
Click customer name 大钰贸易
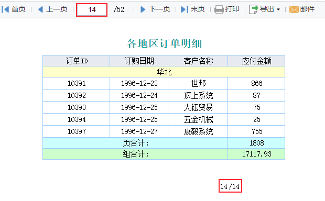tap(198, 107)
